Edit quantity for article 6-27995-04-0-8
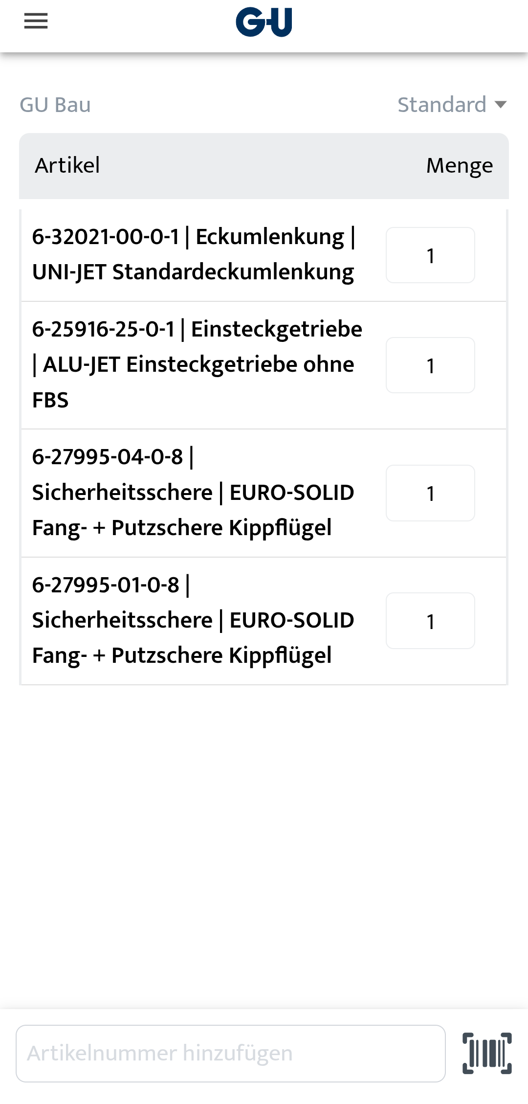Viewport: 528px width, 1104px height. click(430, 493)
